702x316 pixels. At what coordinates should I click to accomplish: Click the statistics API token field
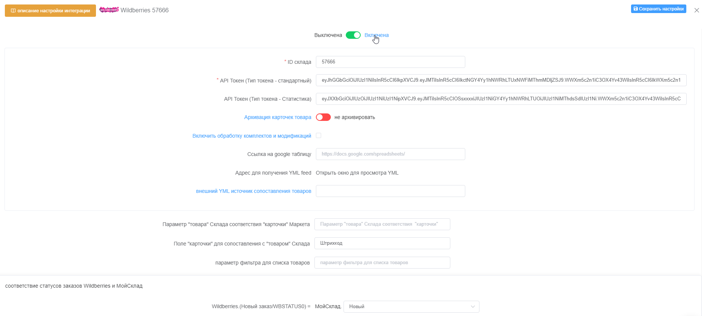501,99
